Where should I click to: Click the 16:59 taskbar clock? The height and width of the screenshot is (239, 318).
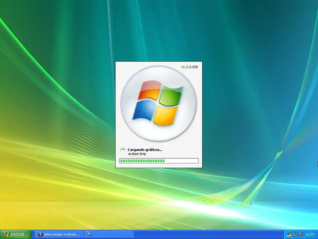pyautogui.click(x=309, y=235)
